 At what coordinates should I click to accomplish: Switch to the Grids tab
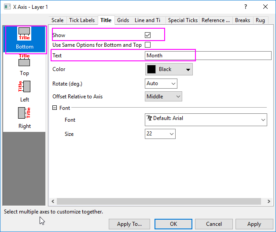pyautogui.click(x=123, y=20)
